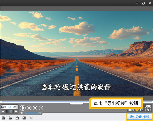This screenshot has width=153, height=121.
Task: Open the help question mark icon
Action: (x=24, y=118)
